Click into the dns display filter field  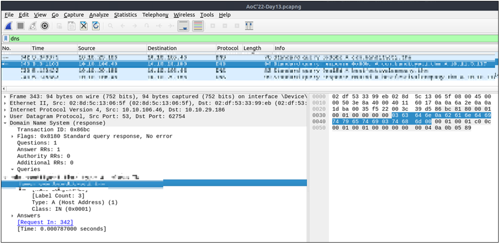point(228,39)
